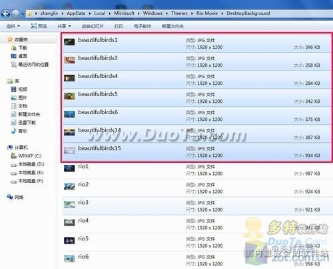Open the Favorites star in sidebar
Screen dimensions: 333x269
10,39
